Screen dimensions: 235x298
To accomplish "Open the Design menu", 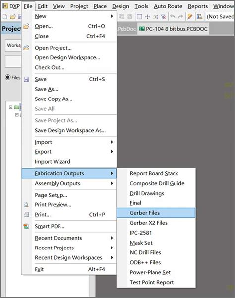I will coord(120,6).
